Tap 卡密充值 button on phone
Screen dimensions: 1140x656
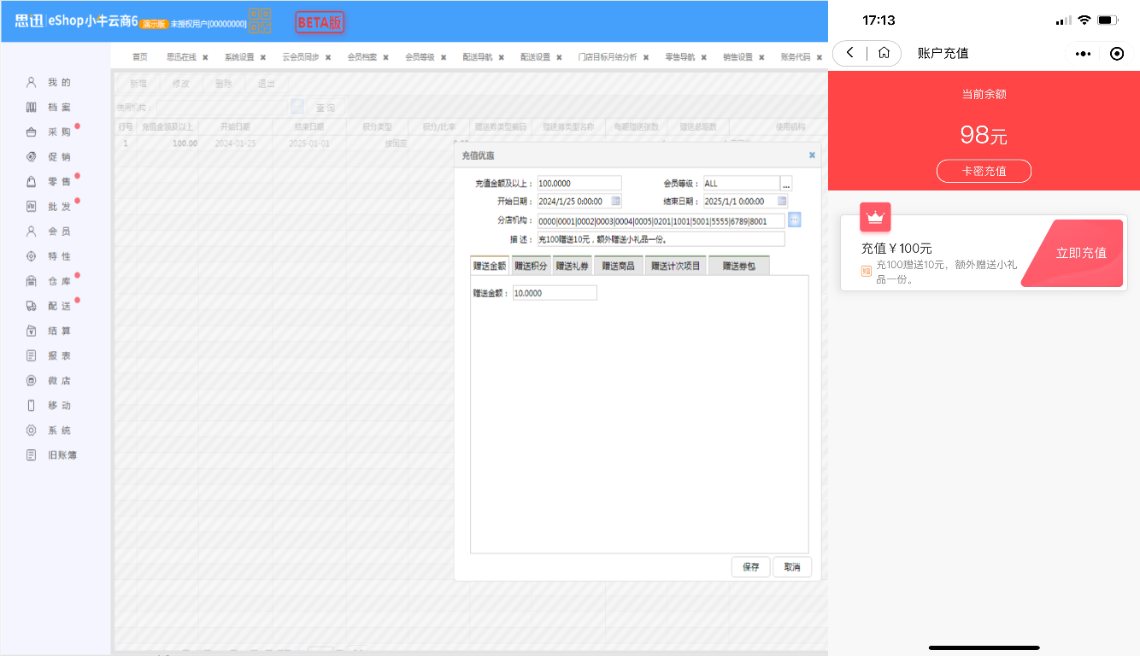(x=984, y=171)
